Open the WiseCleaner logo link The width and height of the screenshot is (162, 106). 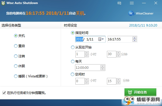(x=141, y=13)
